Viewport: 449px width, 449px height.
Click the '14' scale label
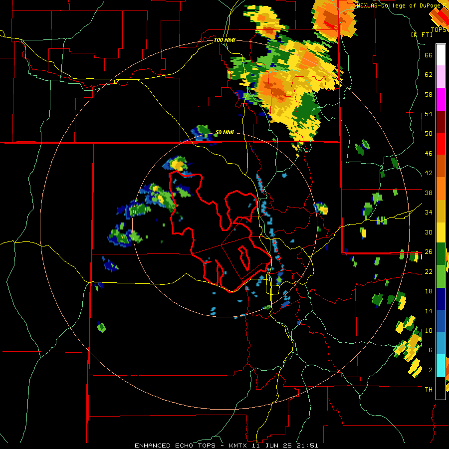click(429, 311)
